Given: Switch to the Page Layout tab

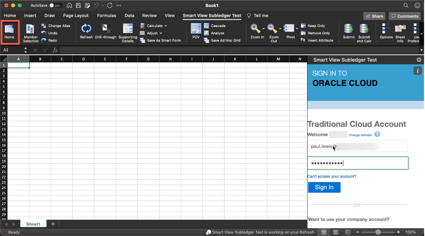Looking at the screenshot, I should 76,16.
